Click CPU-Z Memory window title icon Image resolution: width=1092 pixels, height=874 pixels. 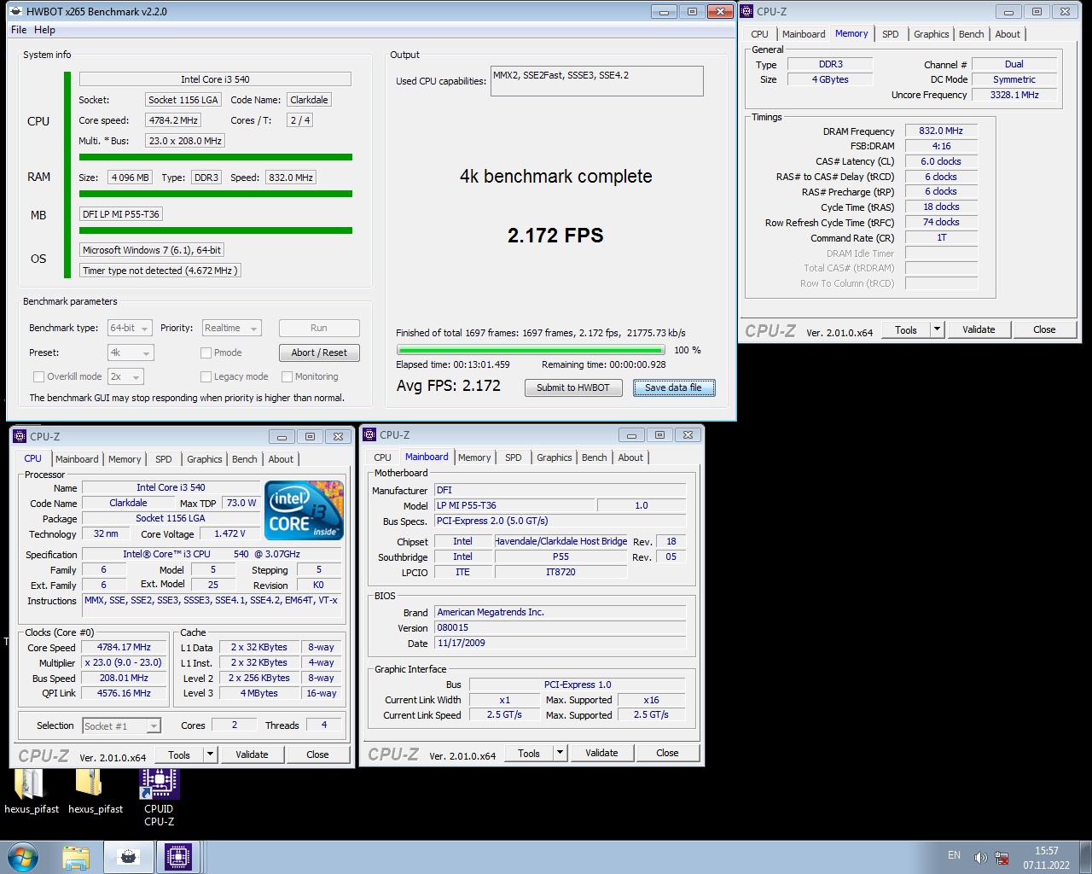coord(747,11)
